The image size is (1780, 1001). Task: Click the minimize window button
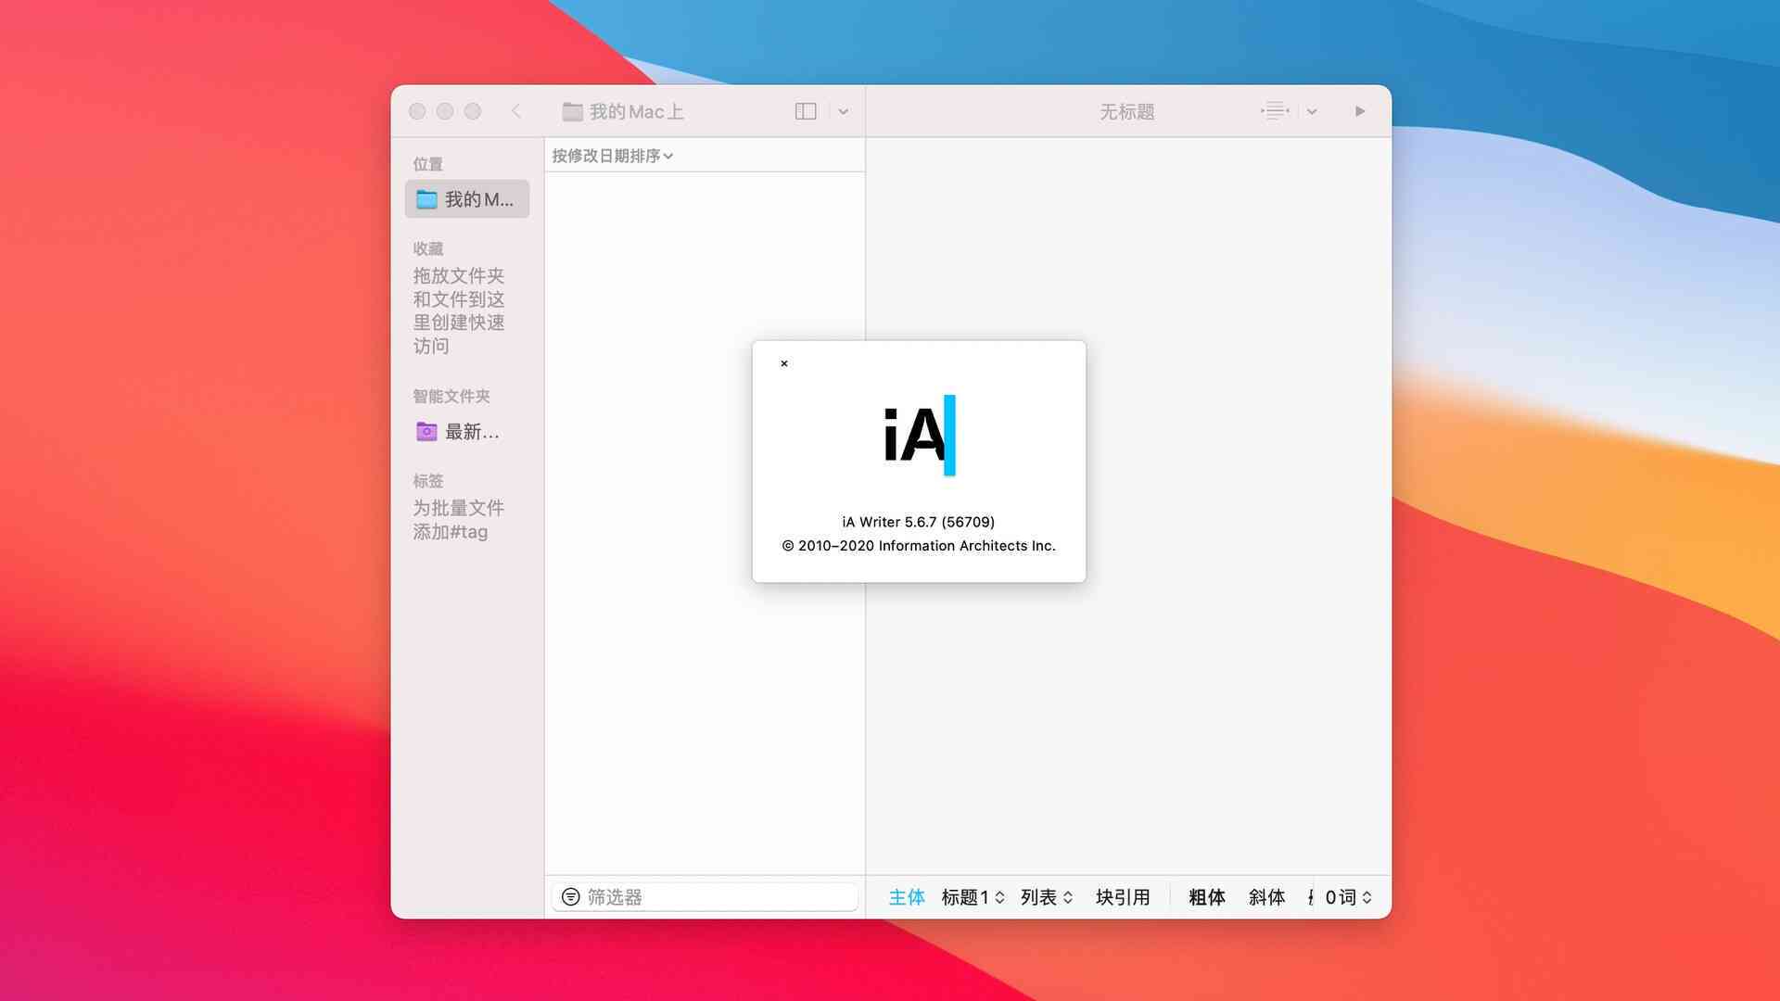(445, 111)
